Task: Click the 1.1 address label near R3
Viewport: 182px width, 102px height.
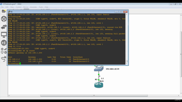Action: coord(102,78)
